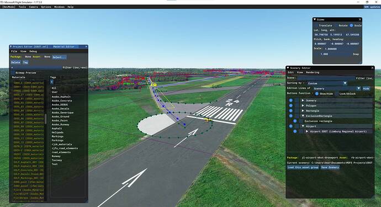This screenshot has width=381, height=207.
Task: Enable the Bitmap Preview checkbox
Action: [x=13, y=73]
